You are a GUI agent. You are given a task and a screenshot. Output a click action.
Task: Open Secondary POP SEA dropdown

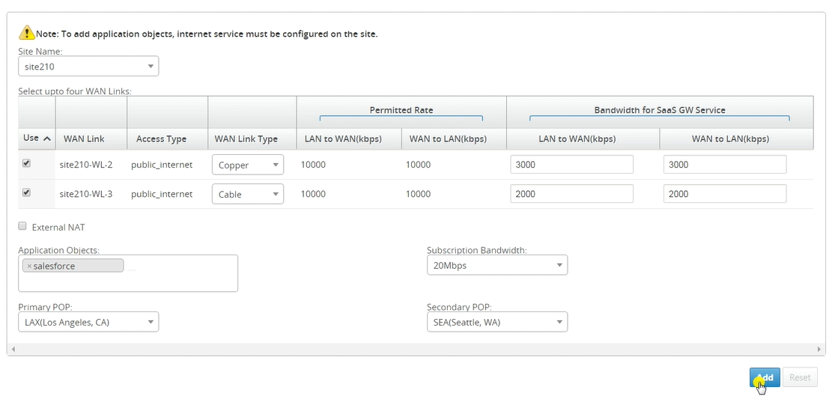(497, 322)
